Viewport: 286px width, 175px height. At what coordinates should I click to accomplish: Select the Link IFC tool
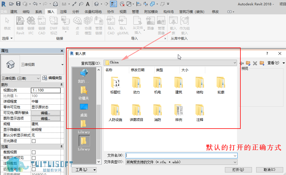31,26
